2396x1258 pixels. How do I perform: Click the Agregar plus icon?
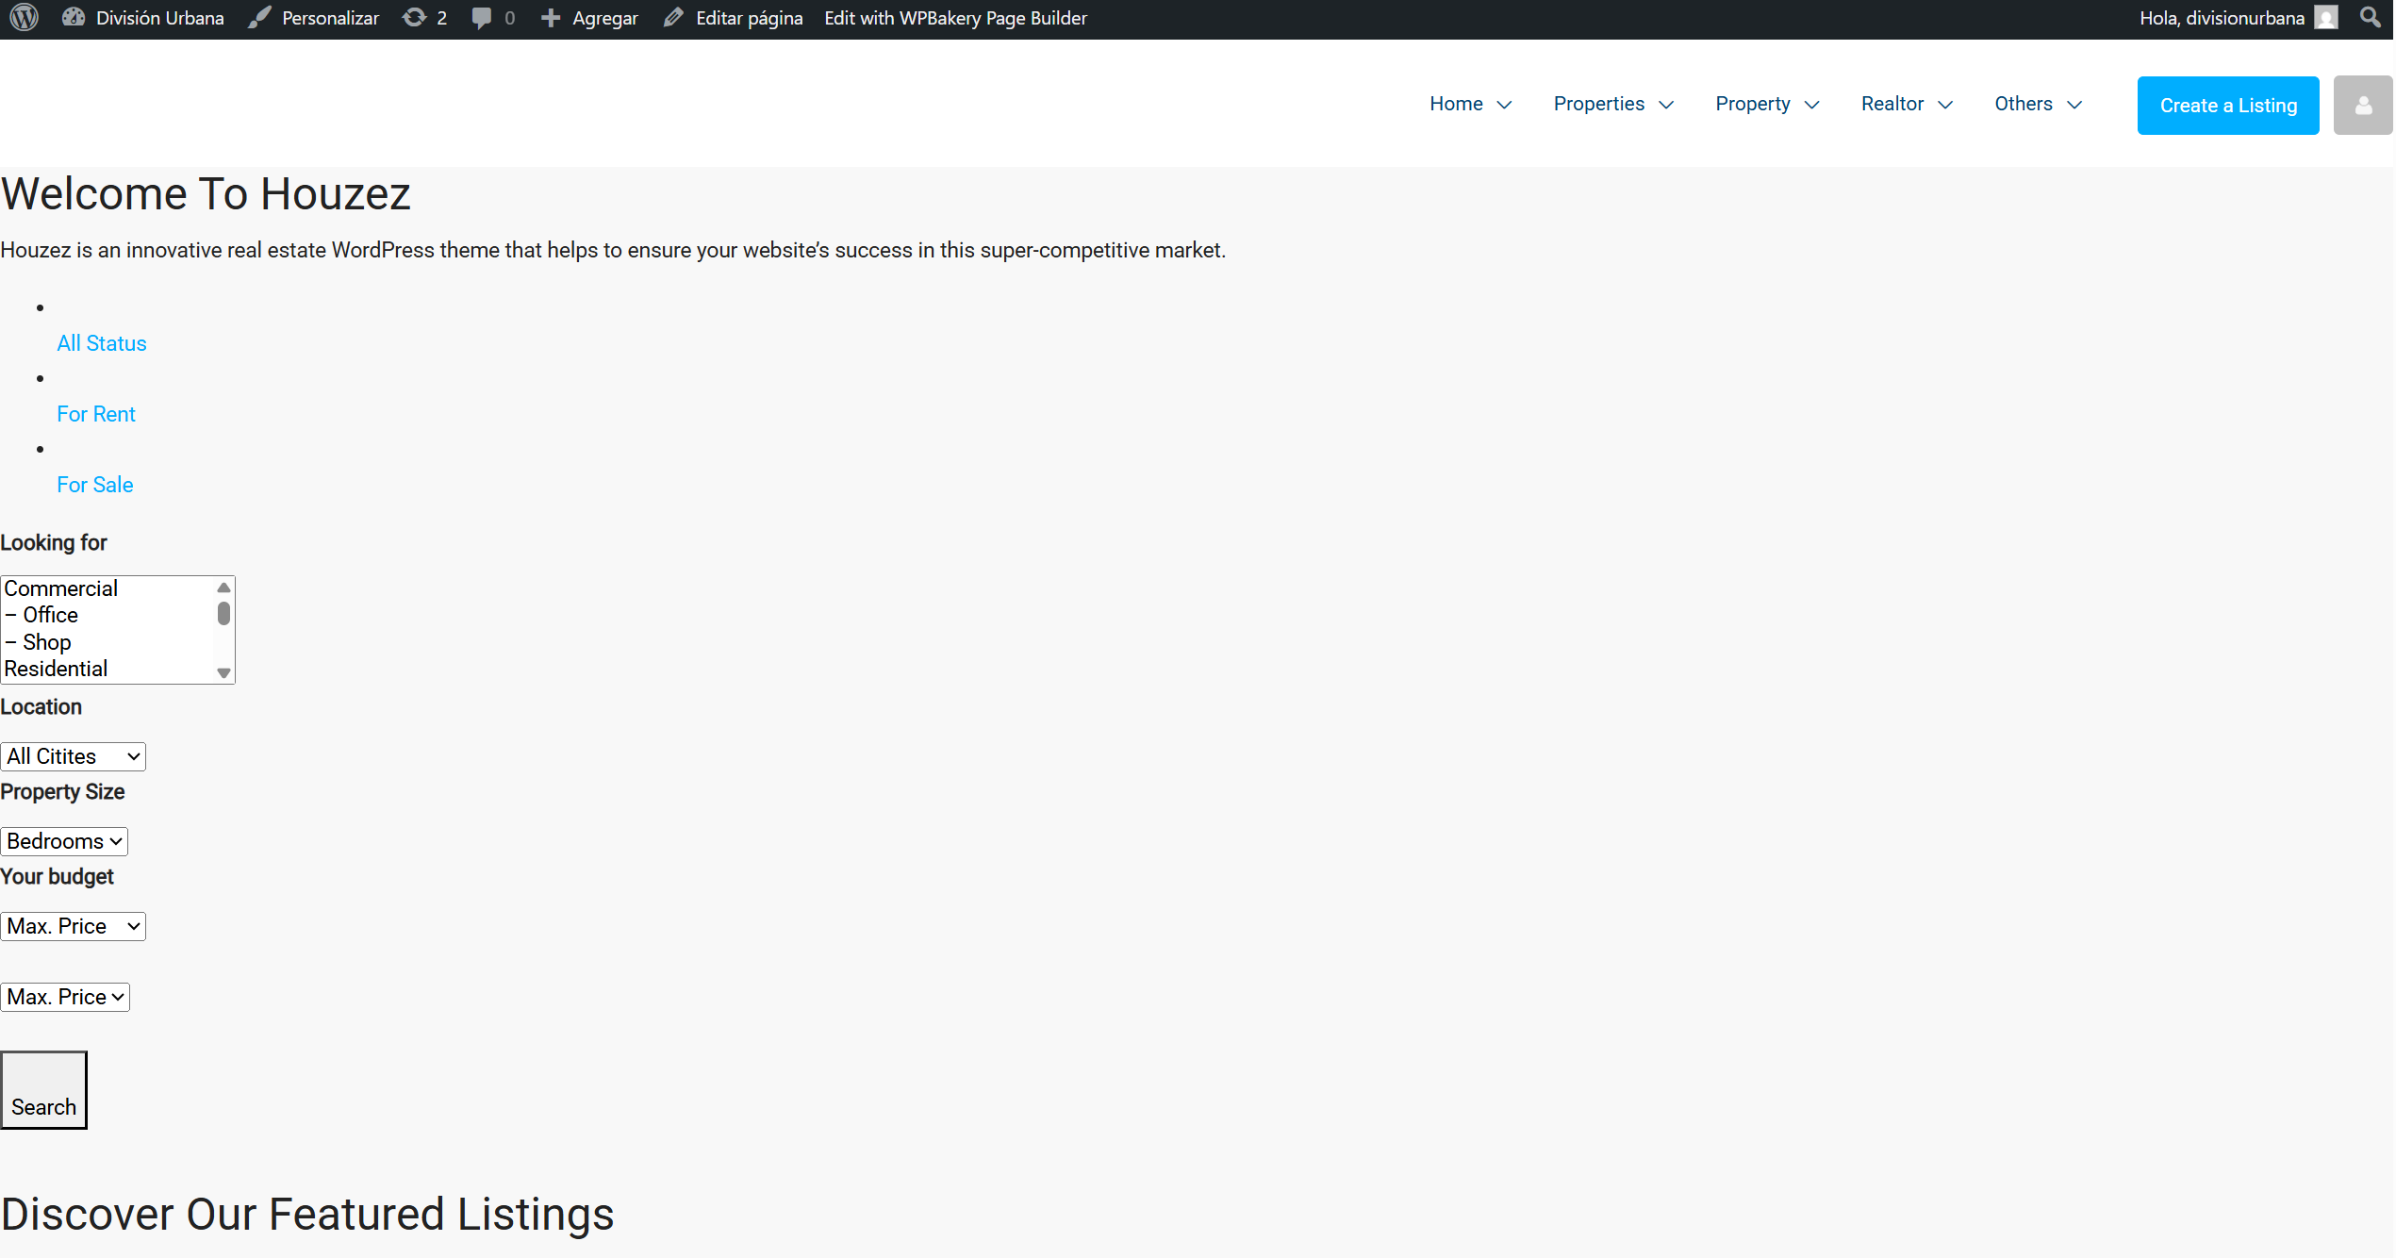pyautogui.click(x=551, y=18)
